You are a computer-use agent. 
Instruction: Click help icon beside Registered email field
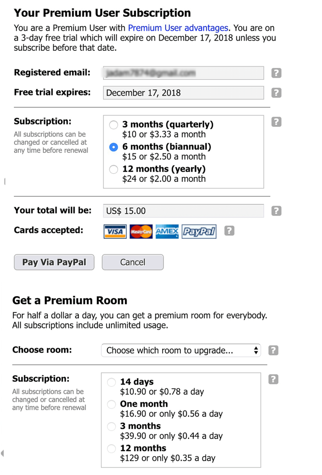coord(276,73)
